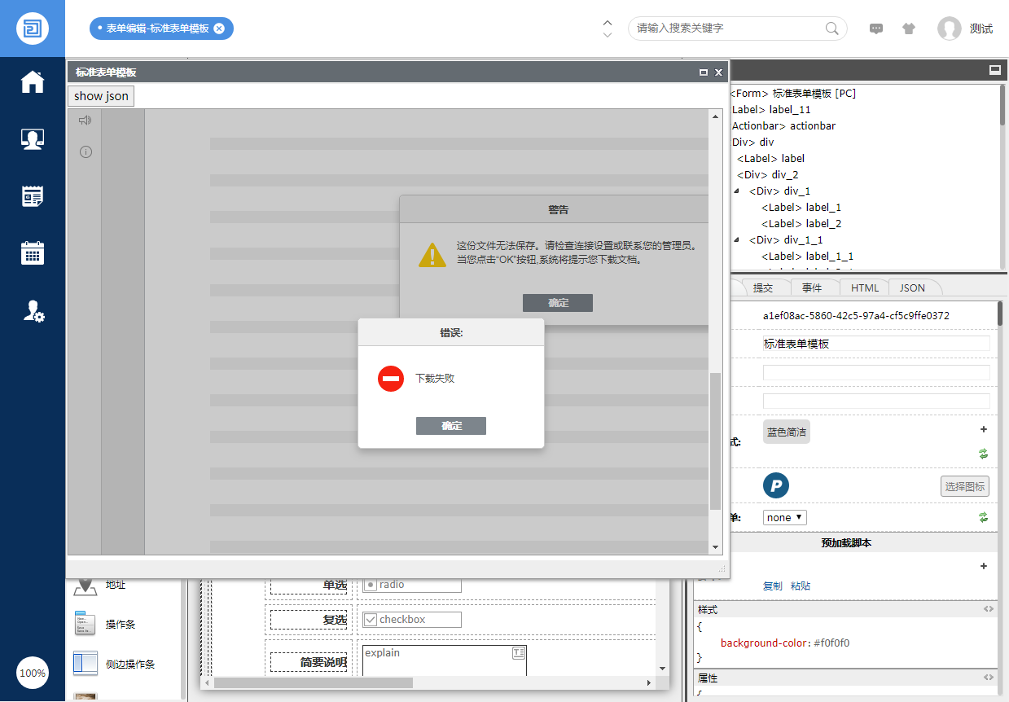Select the HTML tab
Screen dimensions: 1009x702
(865, 287)
